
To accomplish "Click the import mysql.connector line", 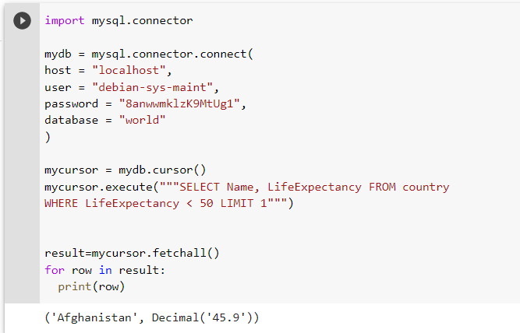I will coord(119,20).
